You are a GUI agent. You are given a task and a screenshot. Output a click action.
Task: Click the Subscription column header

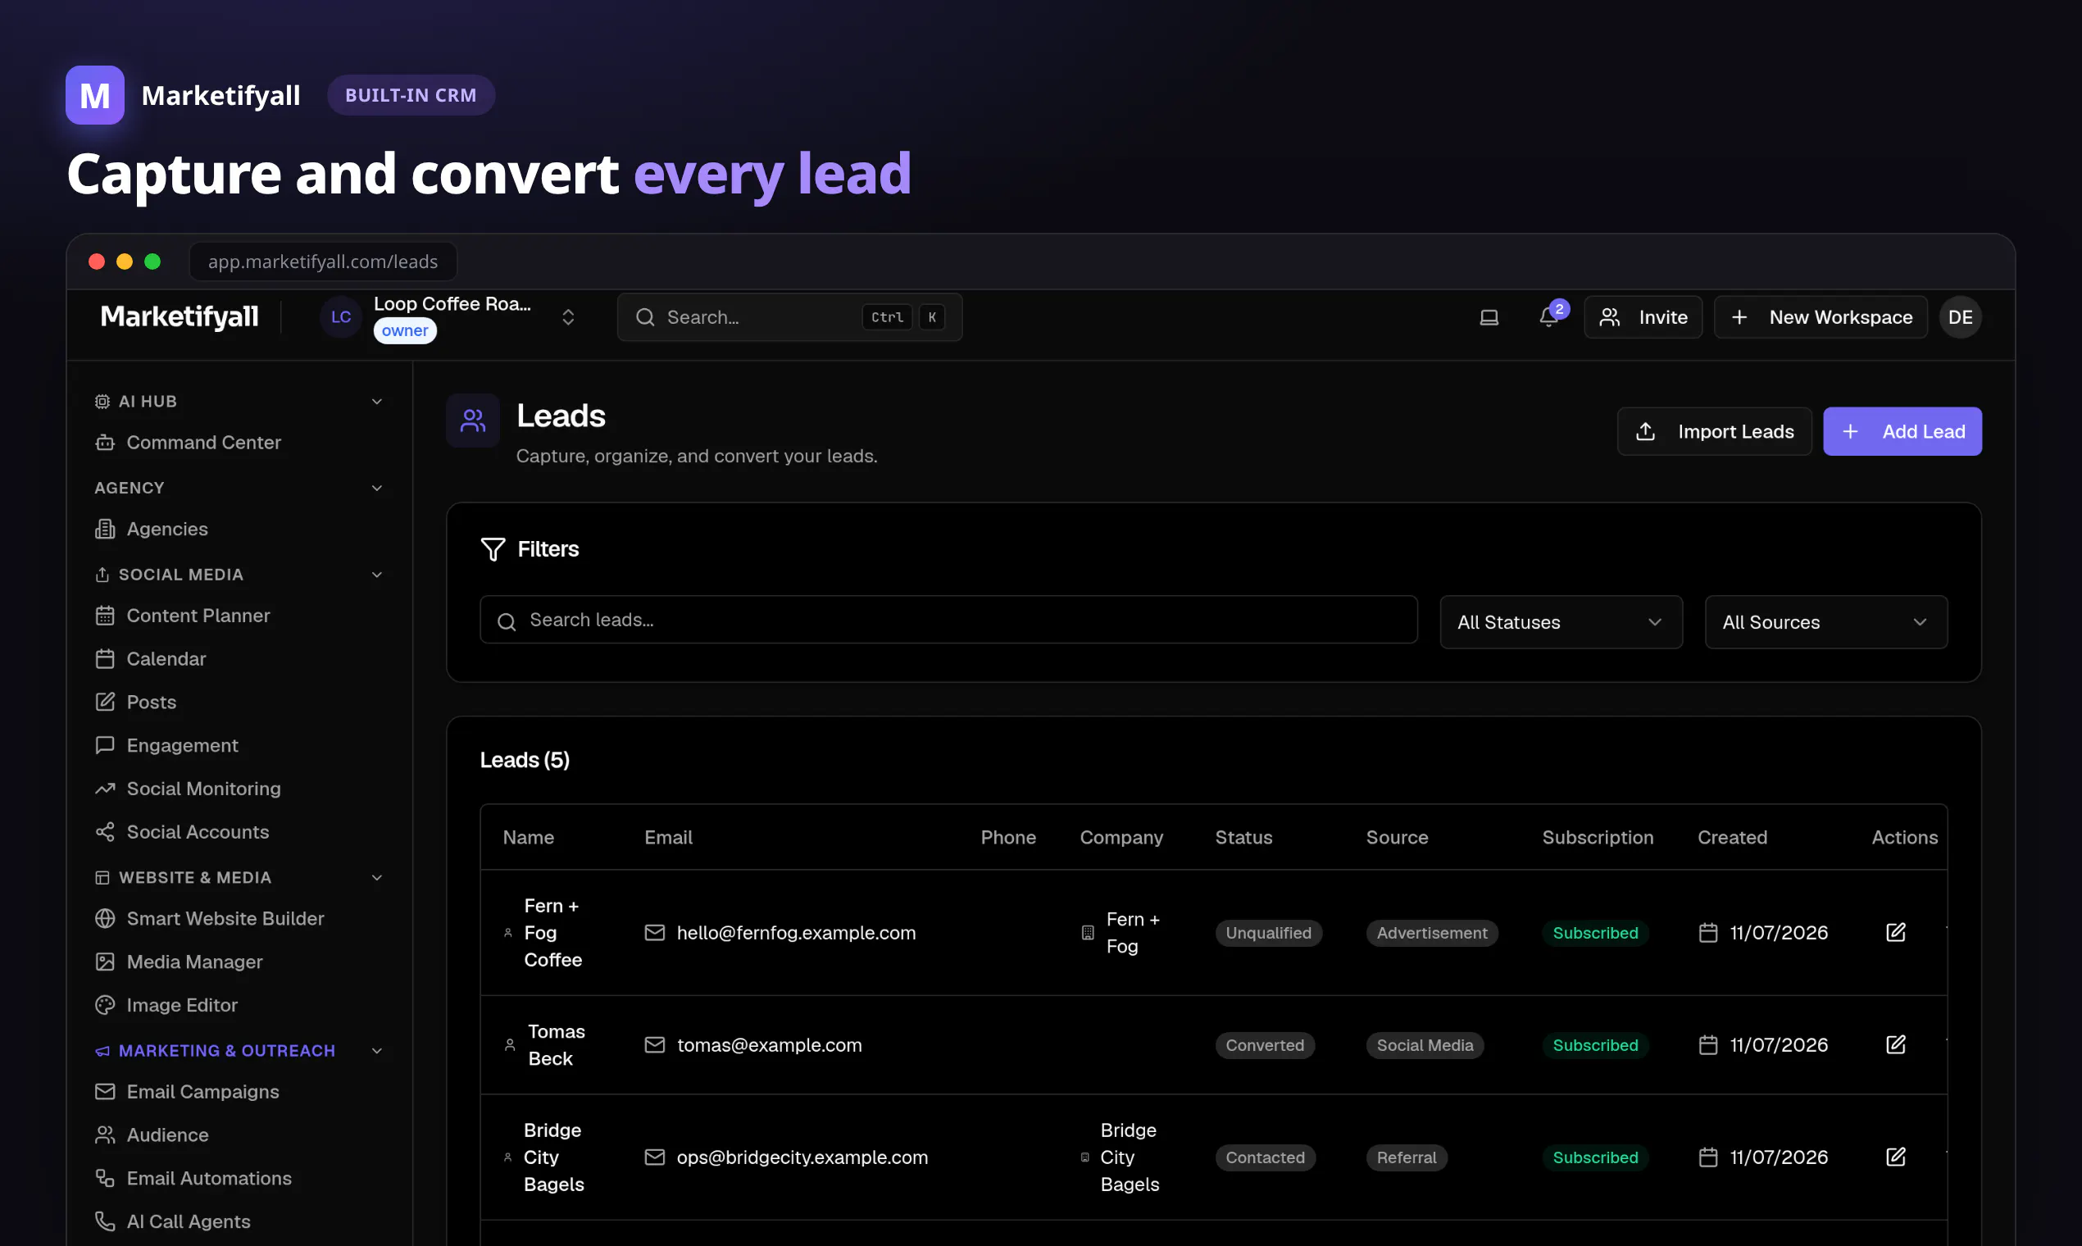(1598, 837)
